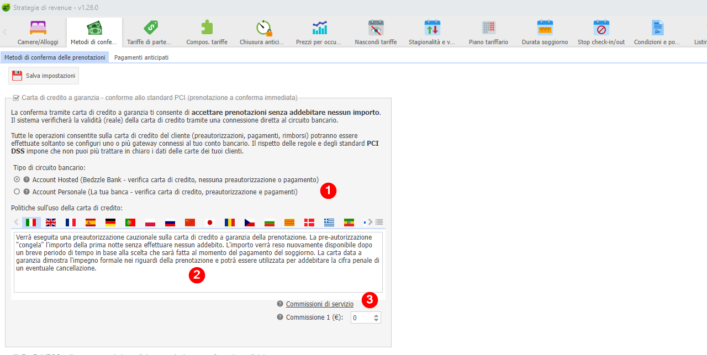Image resolution: width=707 pixels, height=355 pixels.
Task: Open Nascondi tariffe hidden-eye icon
Action: point(376,28)
